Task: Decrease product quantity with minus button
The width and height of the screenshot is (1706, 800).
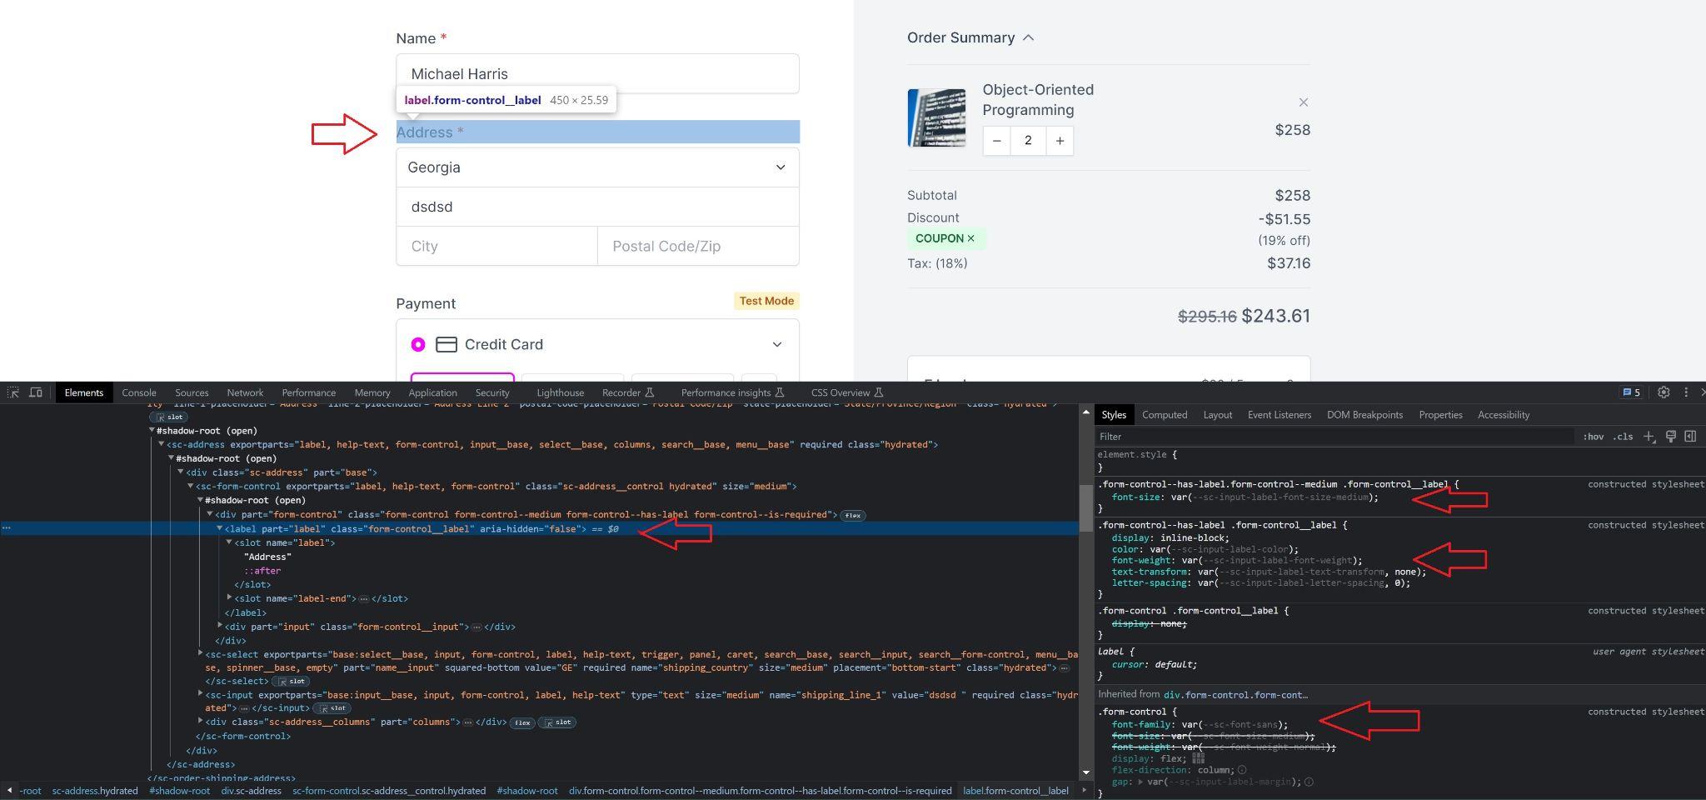Action: (x=996, y=141)
